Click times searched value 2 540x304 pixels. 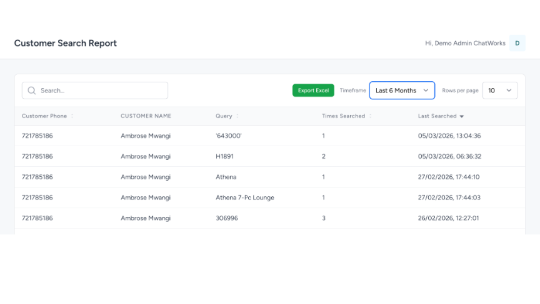tap(324, 156)
